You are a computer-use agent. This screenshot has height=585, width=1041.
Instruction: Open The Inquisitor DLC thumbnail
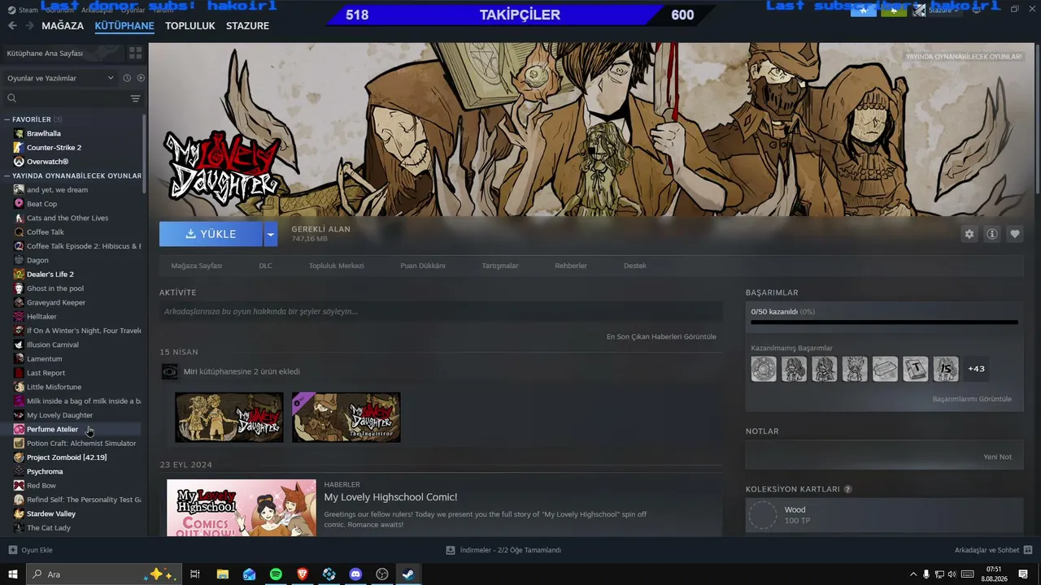coord(346,418)
